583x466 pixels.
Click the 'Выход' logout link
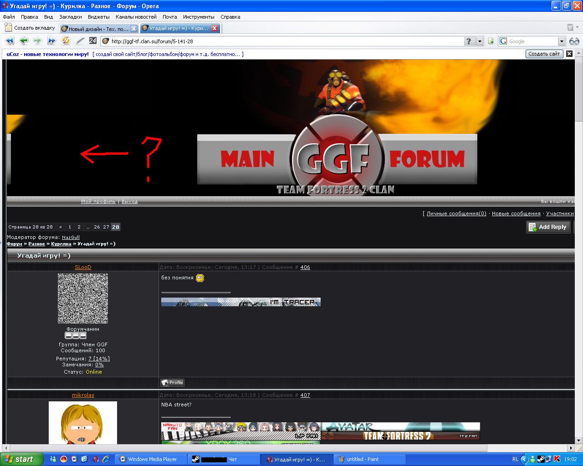[129, 201]
